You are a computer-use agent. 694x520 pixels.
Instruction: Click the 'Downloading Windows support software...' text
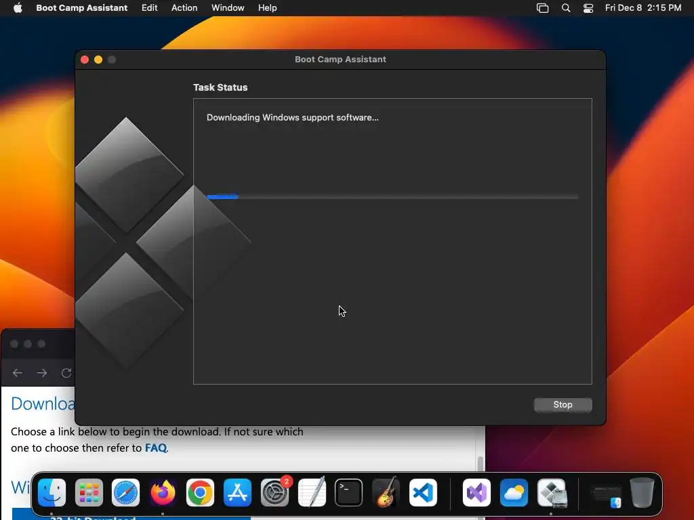point(293,117)
